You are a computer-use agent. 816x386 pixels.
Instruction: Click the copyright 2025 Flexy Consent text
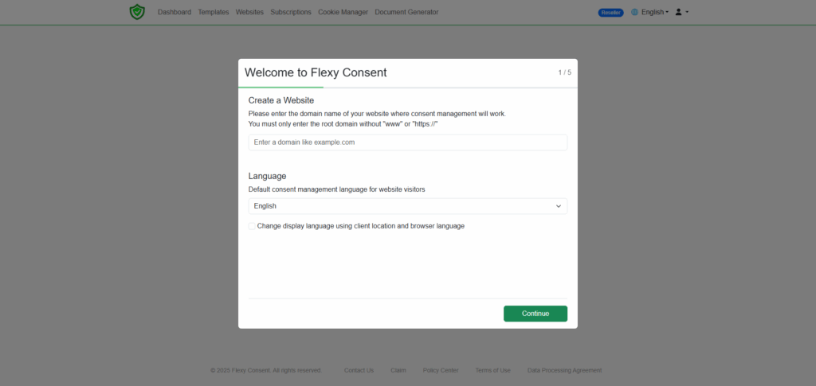click(x=266, y=370)
